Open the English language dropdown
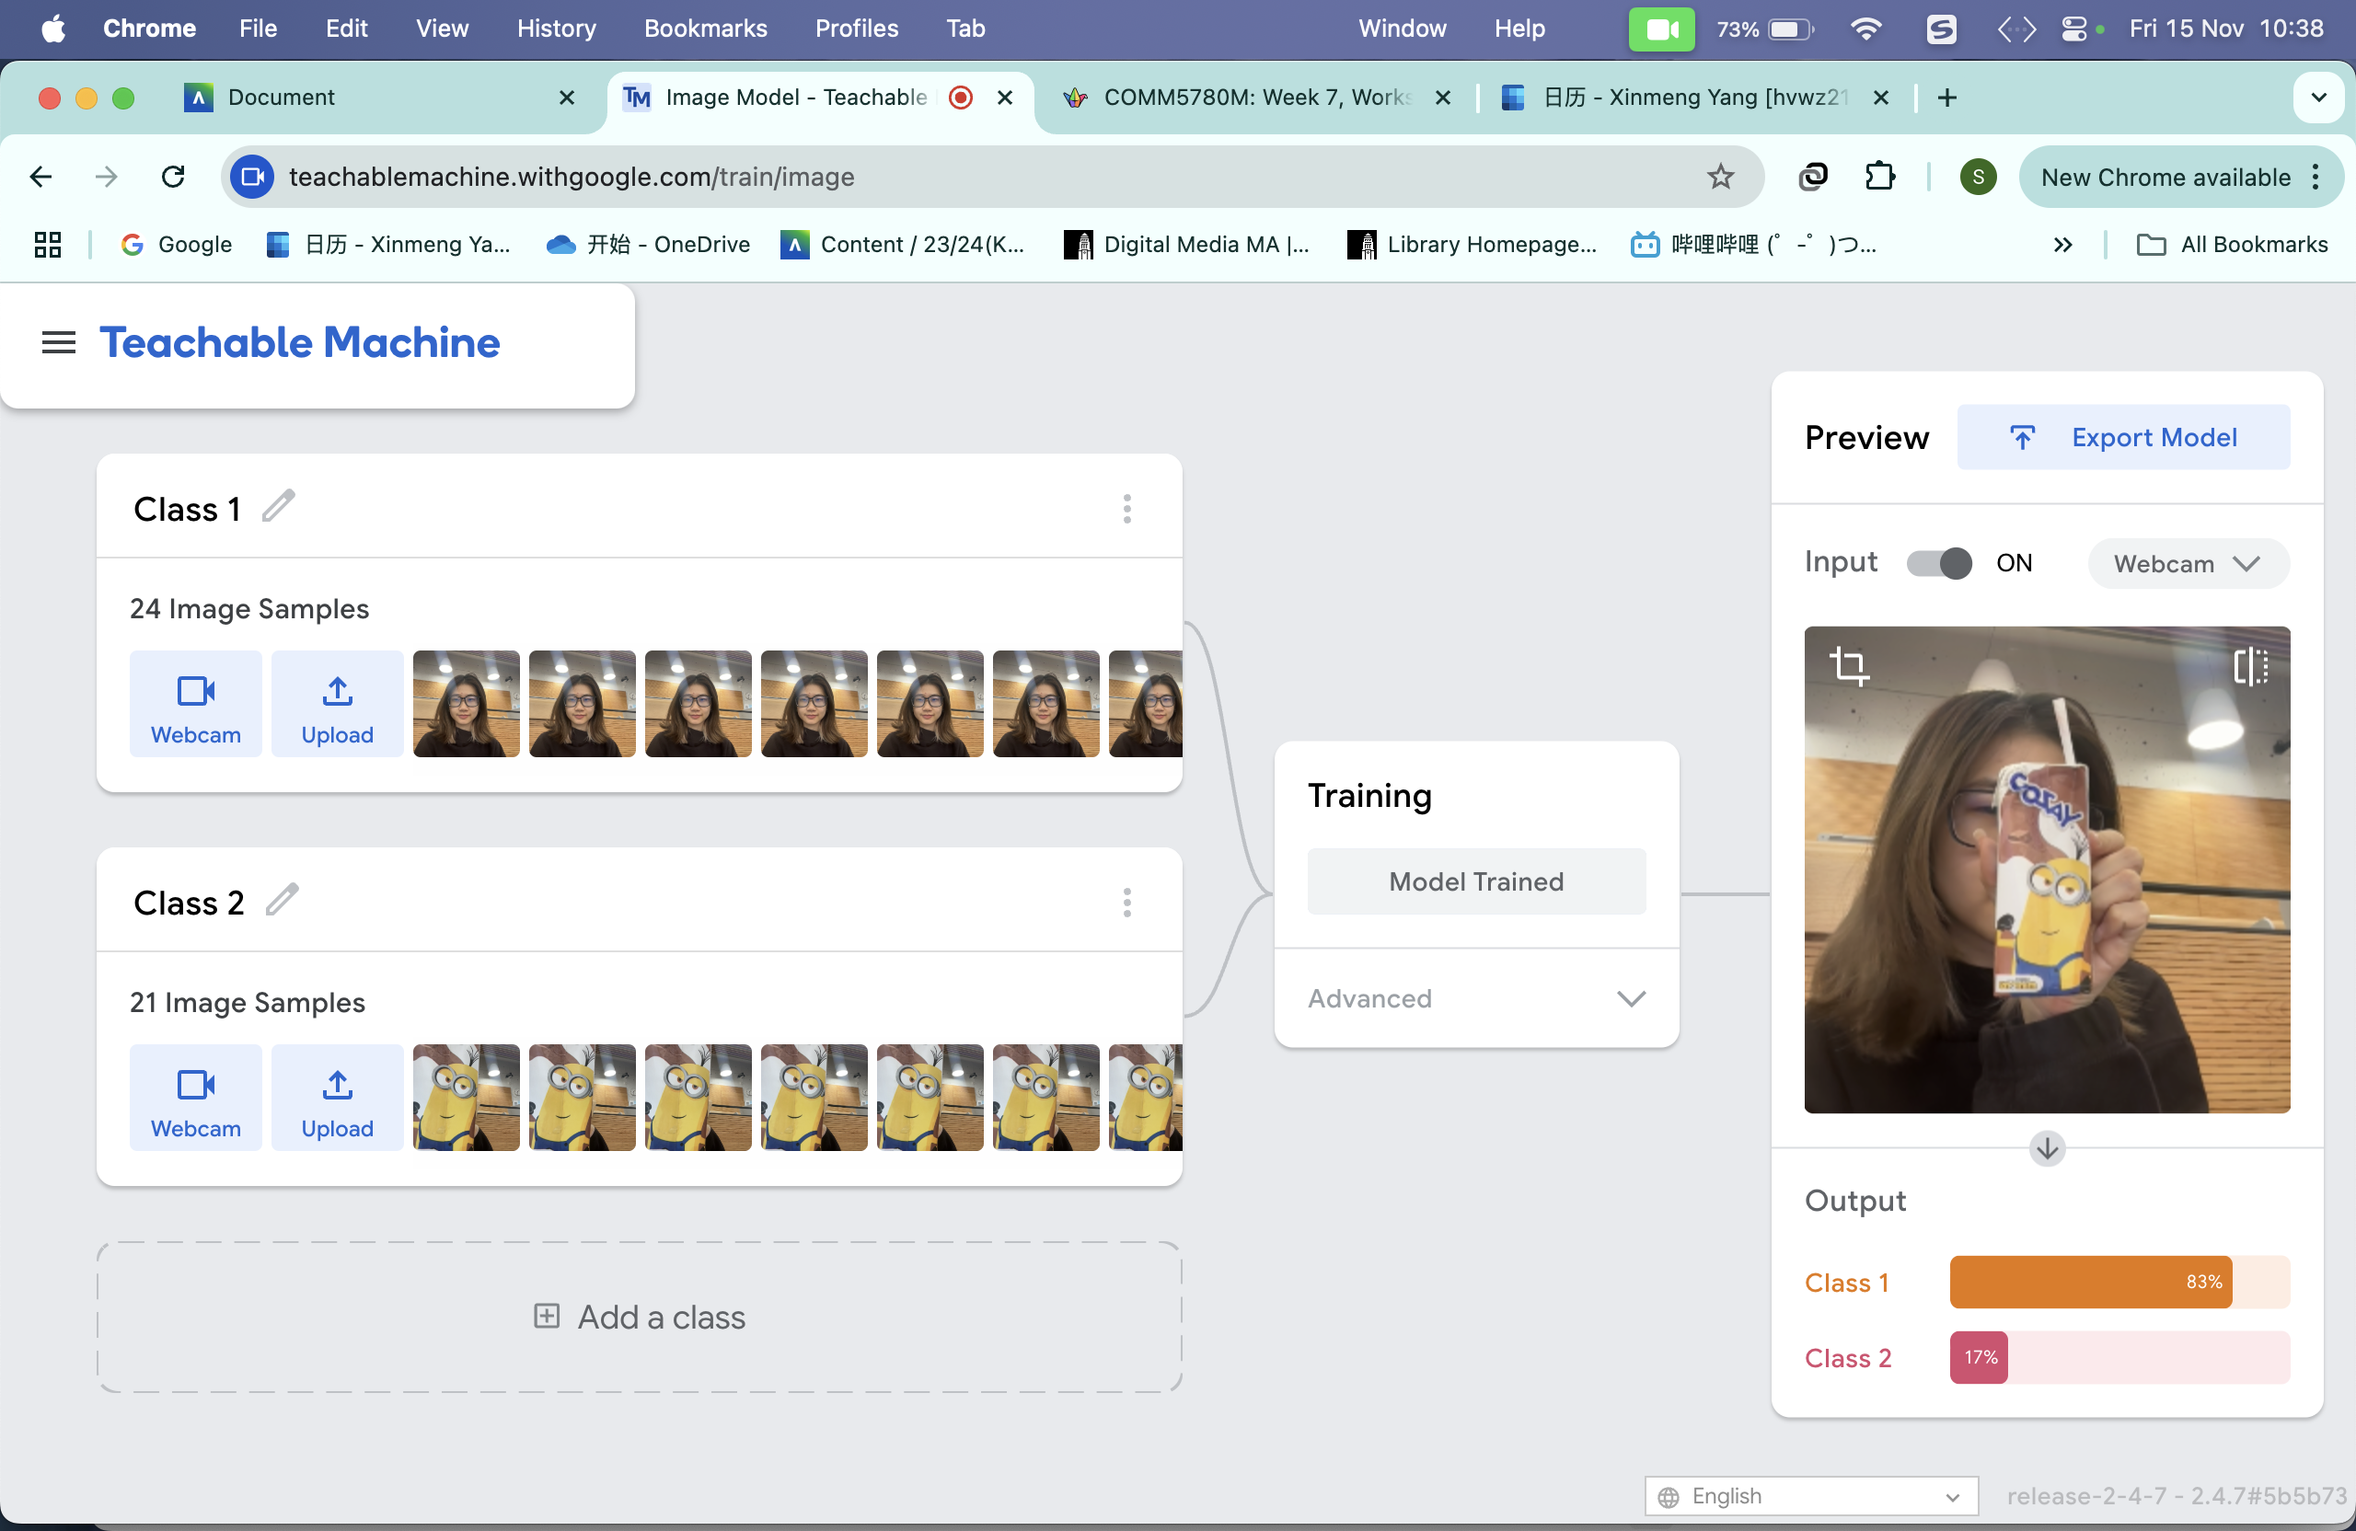Image resolution: width=2356 pixels, height=1531 pixels. tap(1810, 1495)
